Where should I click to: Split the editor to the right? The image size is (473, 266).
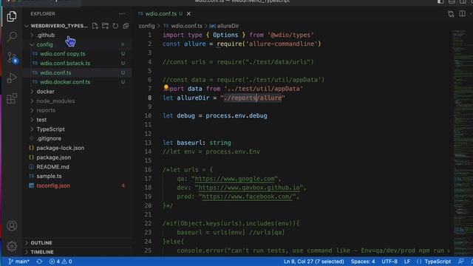pos(462,14)
